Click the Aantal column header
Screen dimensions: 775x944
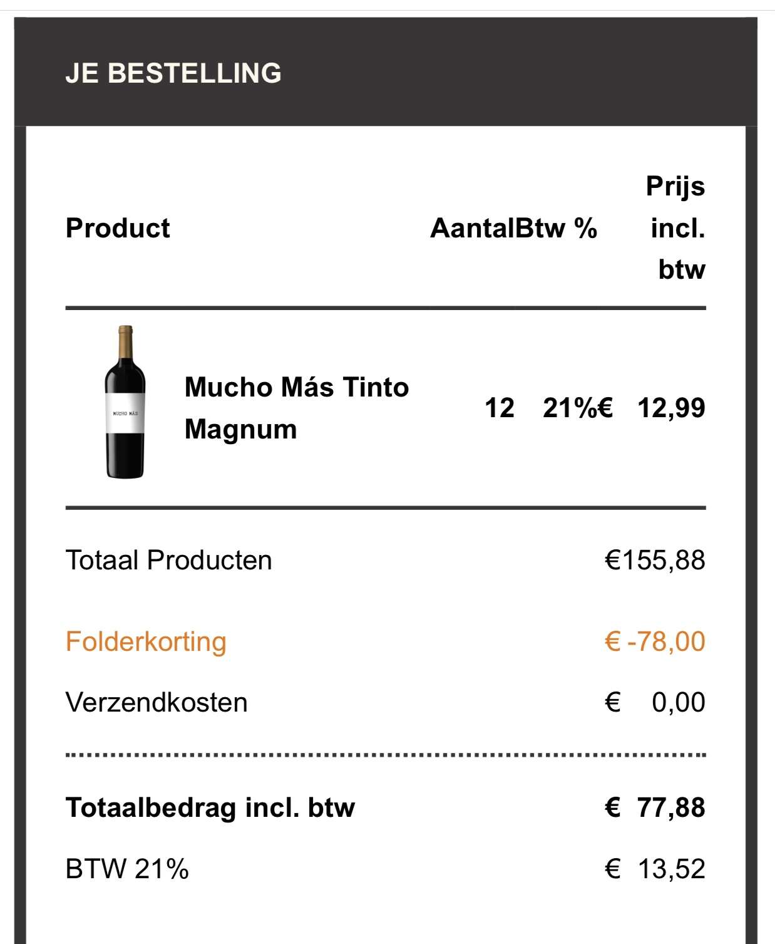click(x=472, y=228)
